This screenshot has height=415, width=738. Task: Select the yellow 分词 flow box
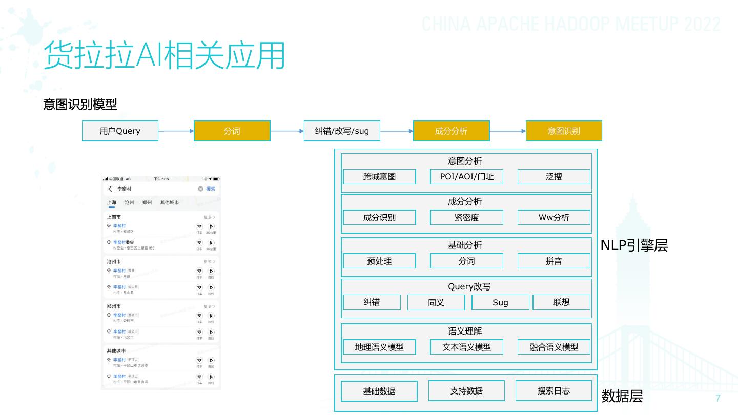232,131
